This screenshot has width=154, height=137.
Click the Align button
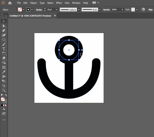pos(150,9)
